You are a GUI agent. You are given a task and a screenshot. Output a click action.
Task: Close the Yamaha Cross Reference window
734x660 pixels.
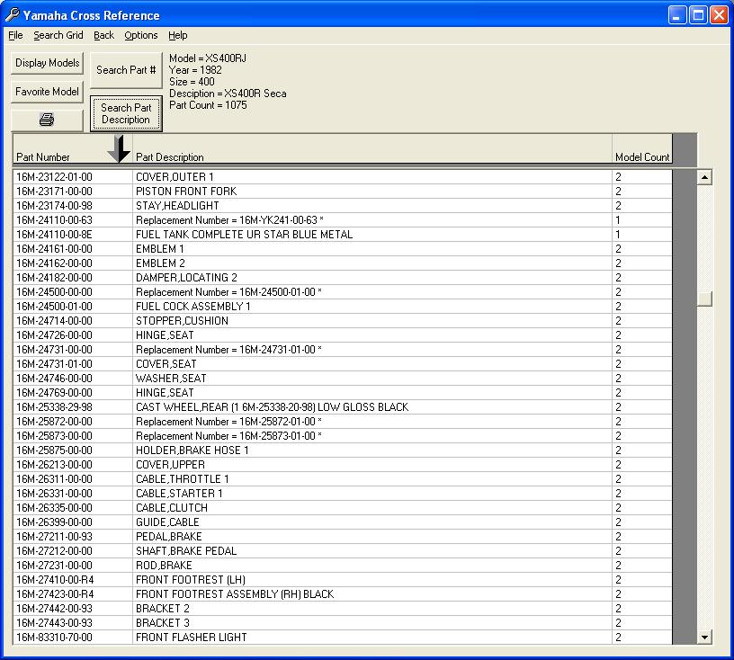point(719,15)
